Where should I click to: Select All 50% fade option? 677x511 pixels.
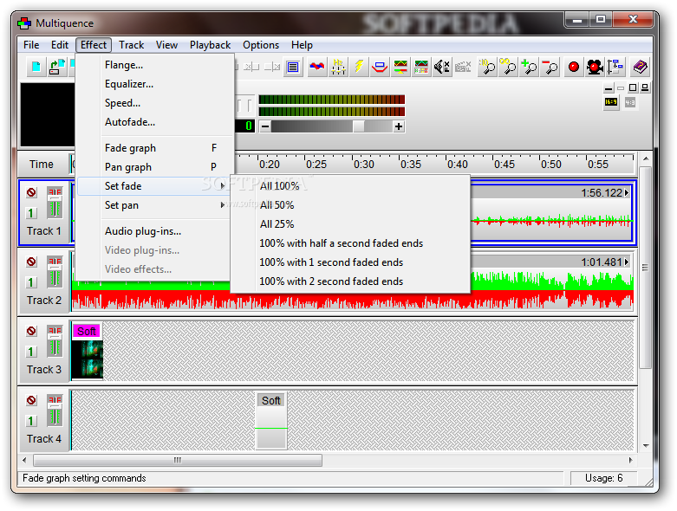pos(350,205)
